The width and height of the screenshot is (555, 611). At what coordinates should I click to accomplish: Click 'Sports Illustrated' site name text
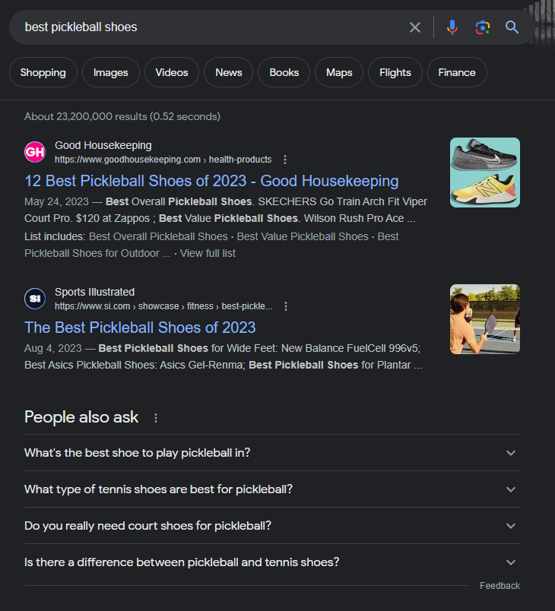95,292
